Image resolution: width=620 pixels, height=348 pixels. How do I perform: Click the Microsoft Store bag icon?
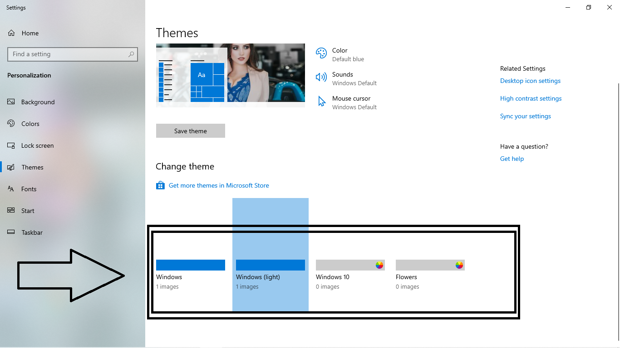(x=160, y=185)
